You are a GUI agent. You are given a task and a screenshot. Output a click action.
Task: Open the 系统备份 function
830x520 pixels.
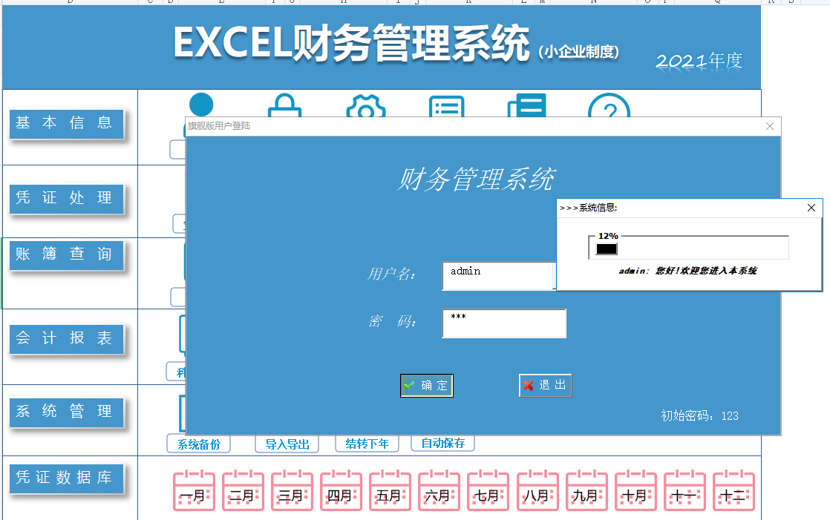click(x=198, y=444)
